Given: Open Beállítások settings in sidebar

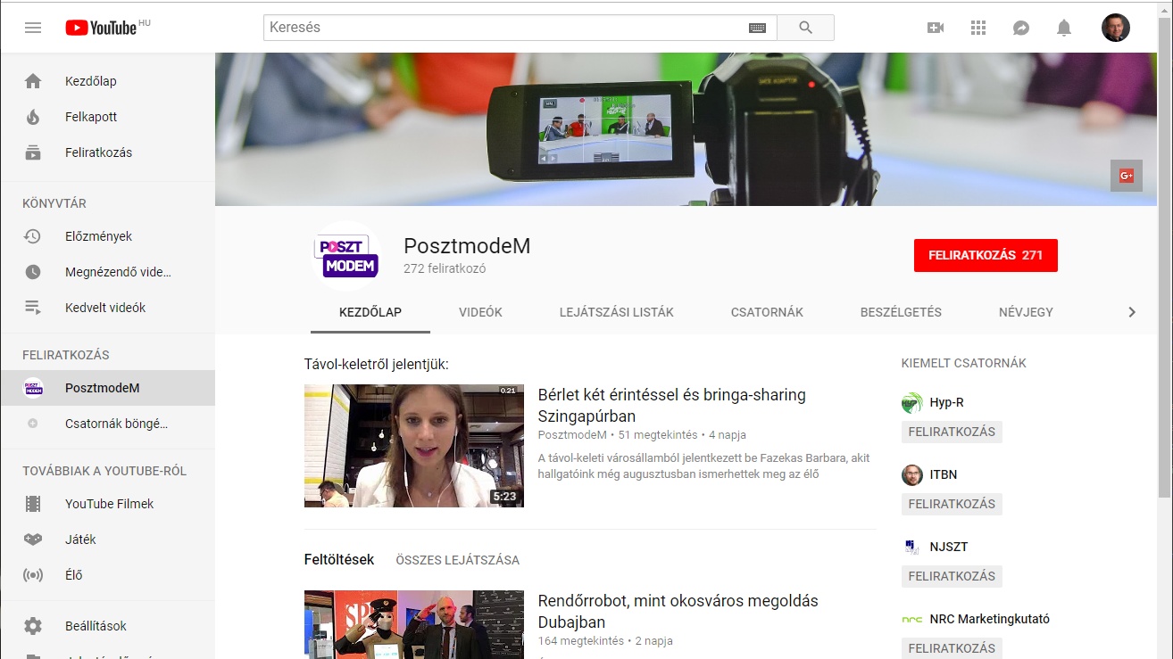Looking at the screenshot, I should pos(107,626).
